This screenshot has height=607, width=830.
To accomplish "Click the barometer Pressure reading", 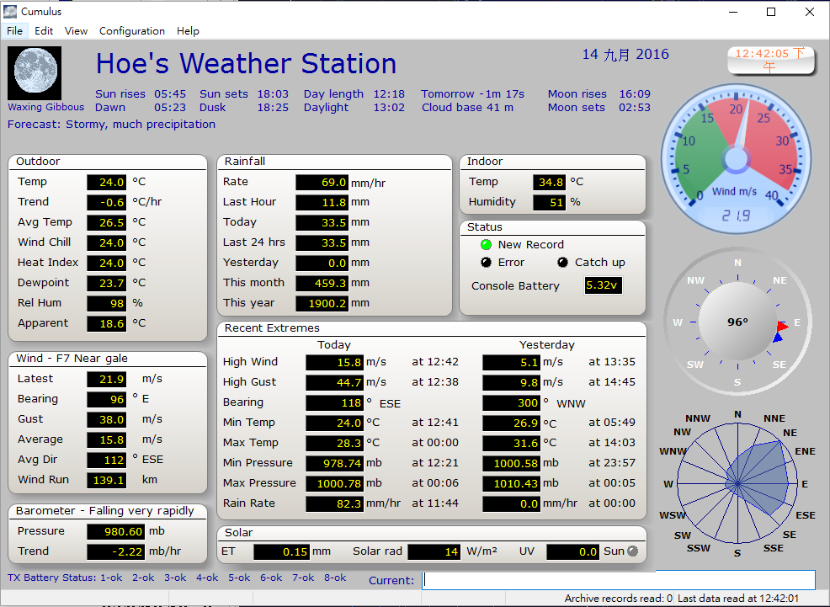I will pos(115,531).
